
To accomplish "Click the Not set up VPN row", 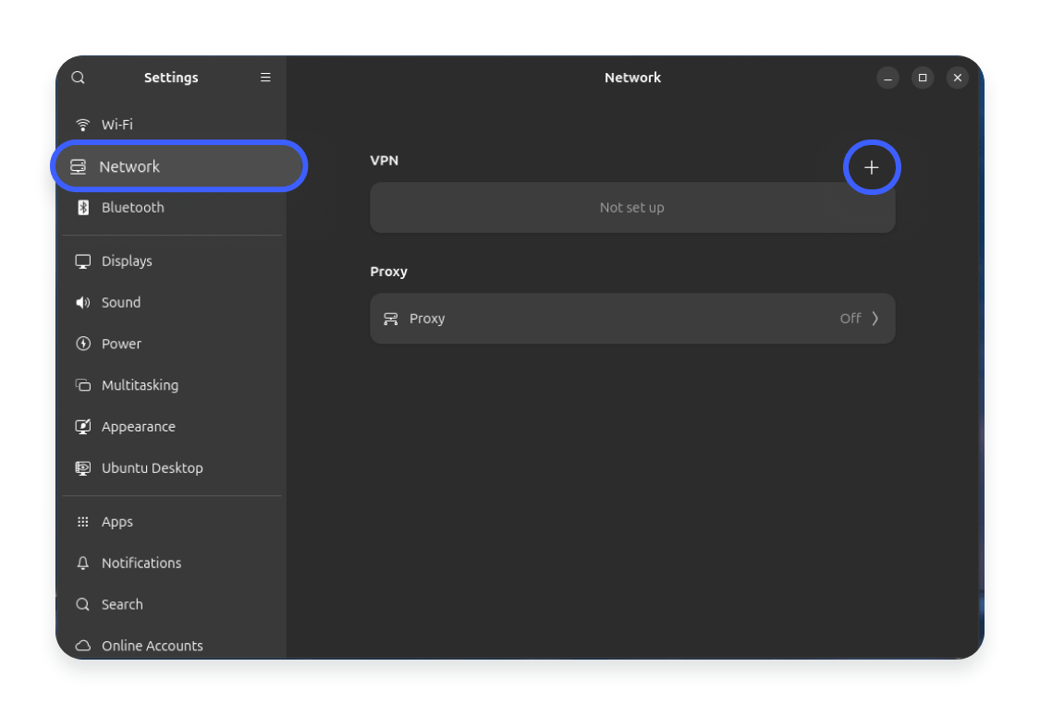I will coord(632,207).
